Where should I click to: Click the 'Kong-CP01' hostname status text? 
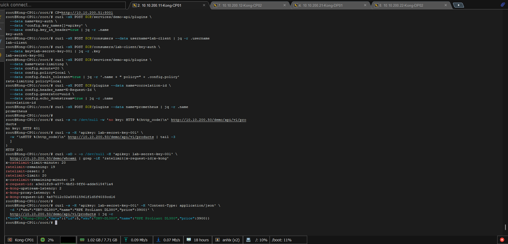pos(24,240)
